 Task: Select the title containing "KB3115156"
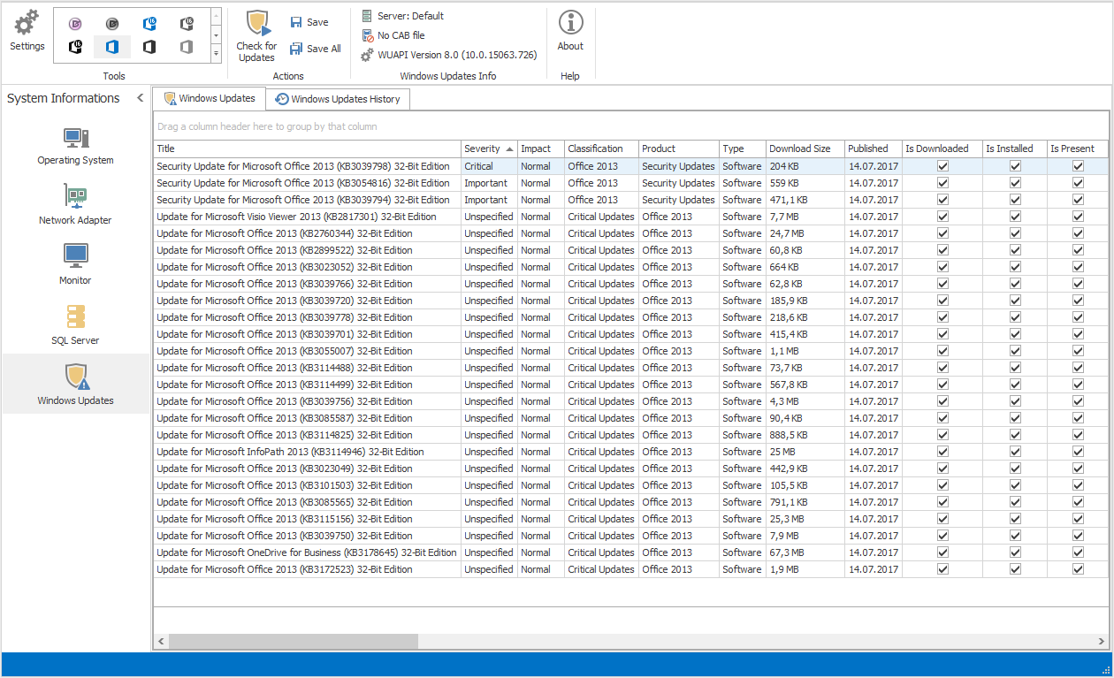point(285,519)
